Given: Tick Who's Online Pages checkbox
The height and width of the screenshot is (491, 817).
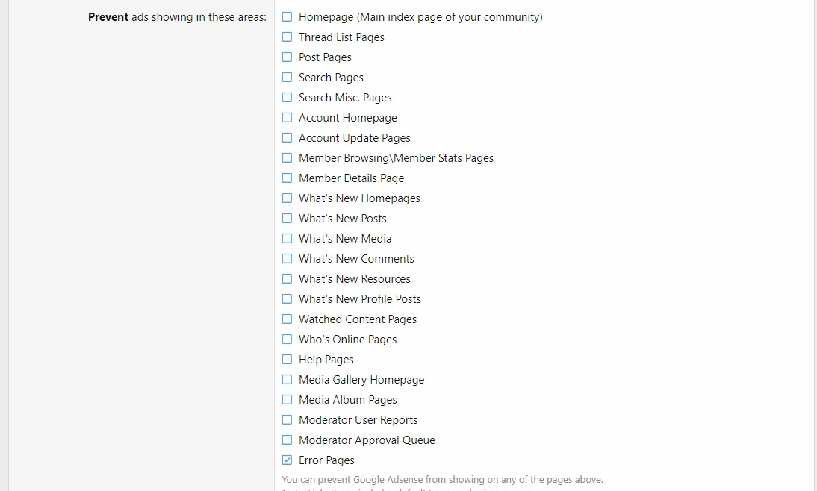Looking at the screenshot, I should pyautogui.click(x=287, y=339).
